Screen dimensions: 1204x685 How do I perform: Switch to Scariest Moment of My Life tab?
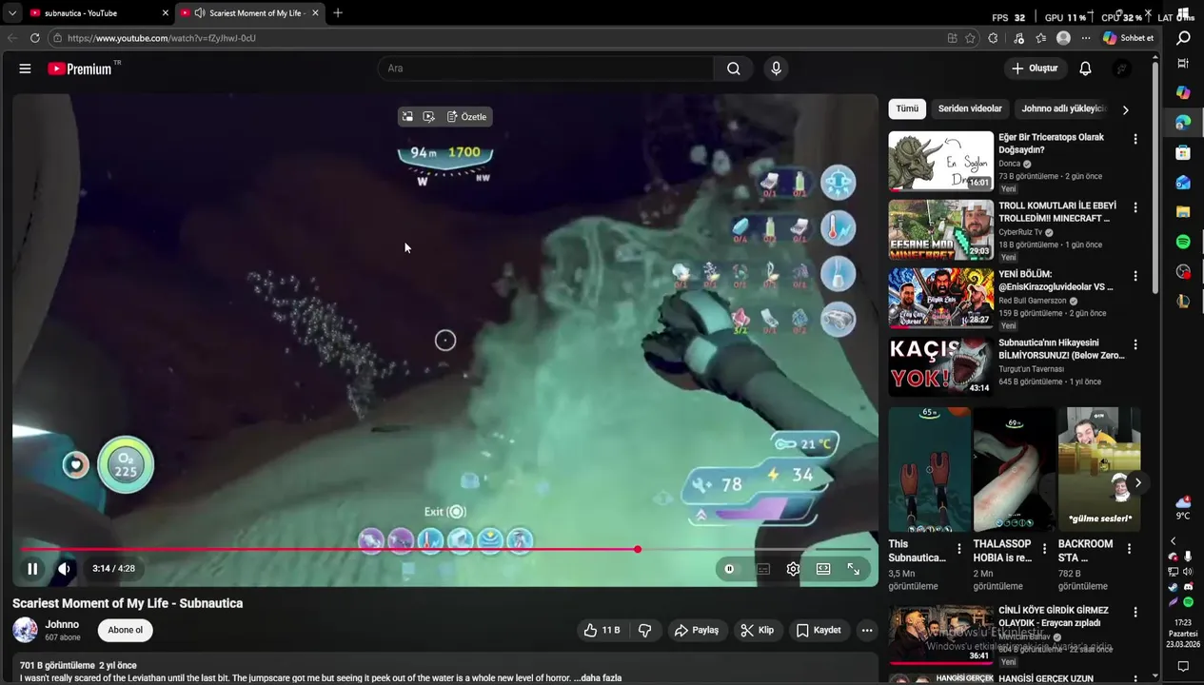point(250,13)
